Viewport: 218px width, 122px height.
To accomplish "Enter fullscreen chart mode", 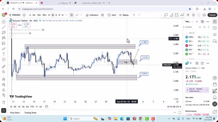I will pyautogui.click(x=199, y=15).
